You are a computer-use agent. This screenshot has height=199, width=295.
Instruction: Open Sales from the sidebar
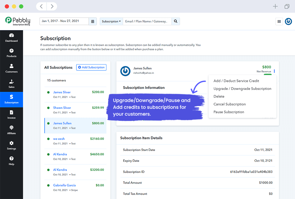click(x=11, y=82)
